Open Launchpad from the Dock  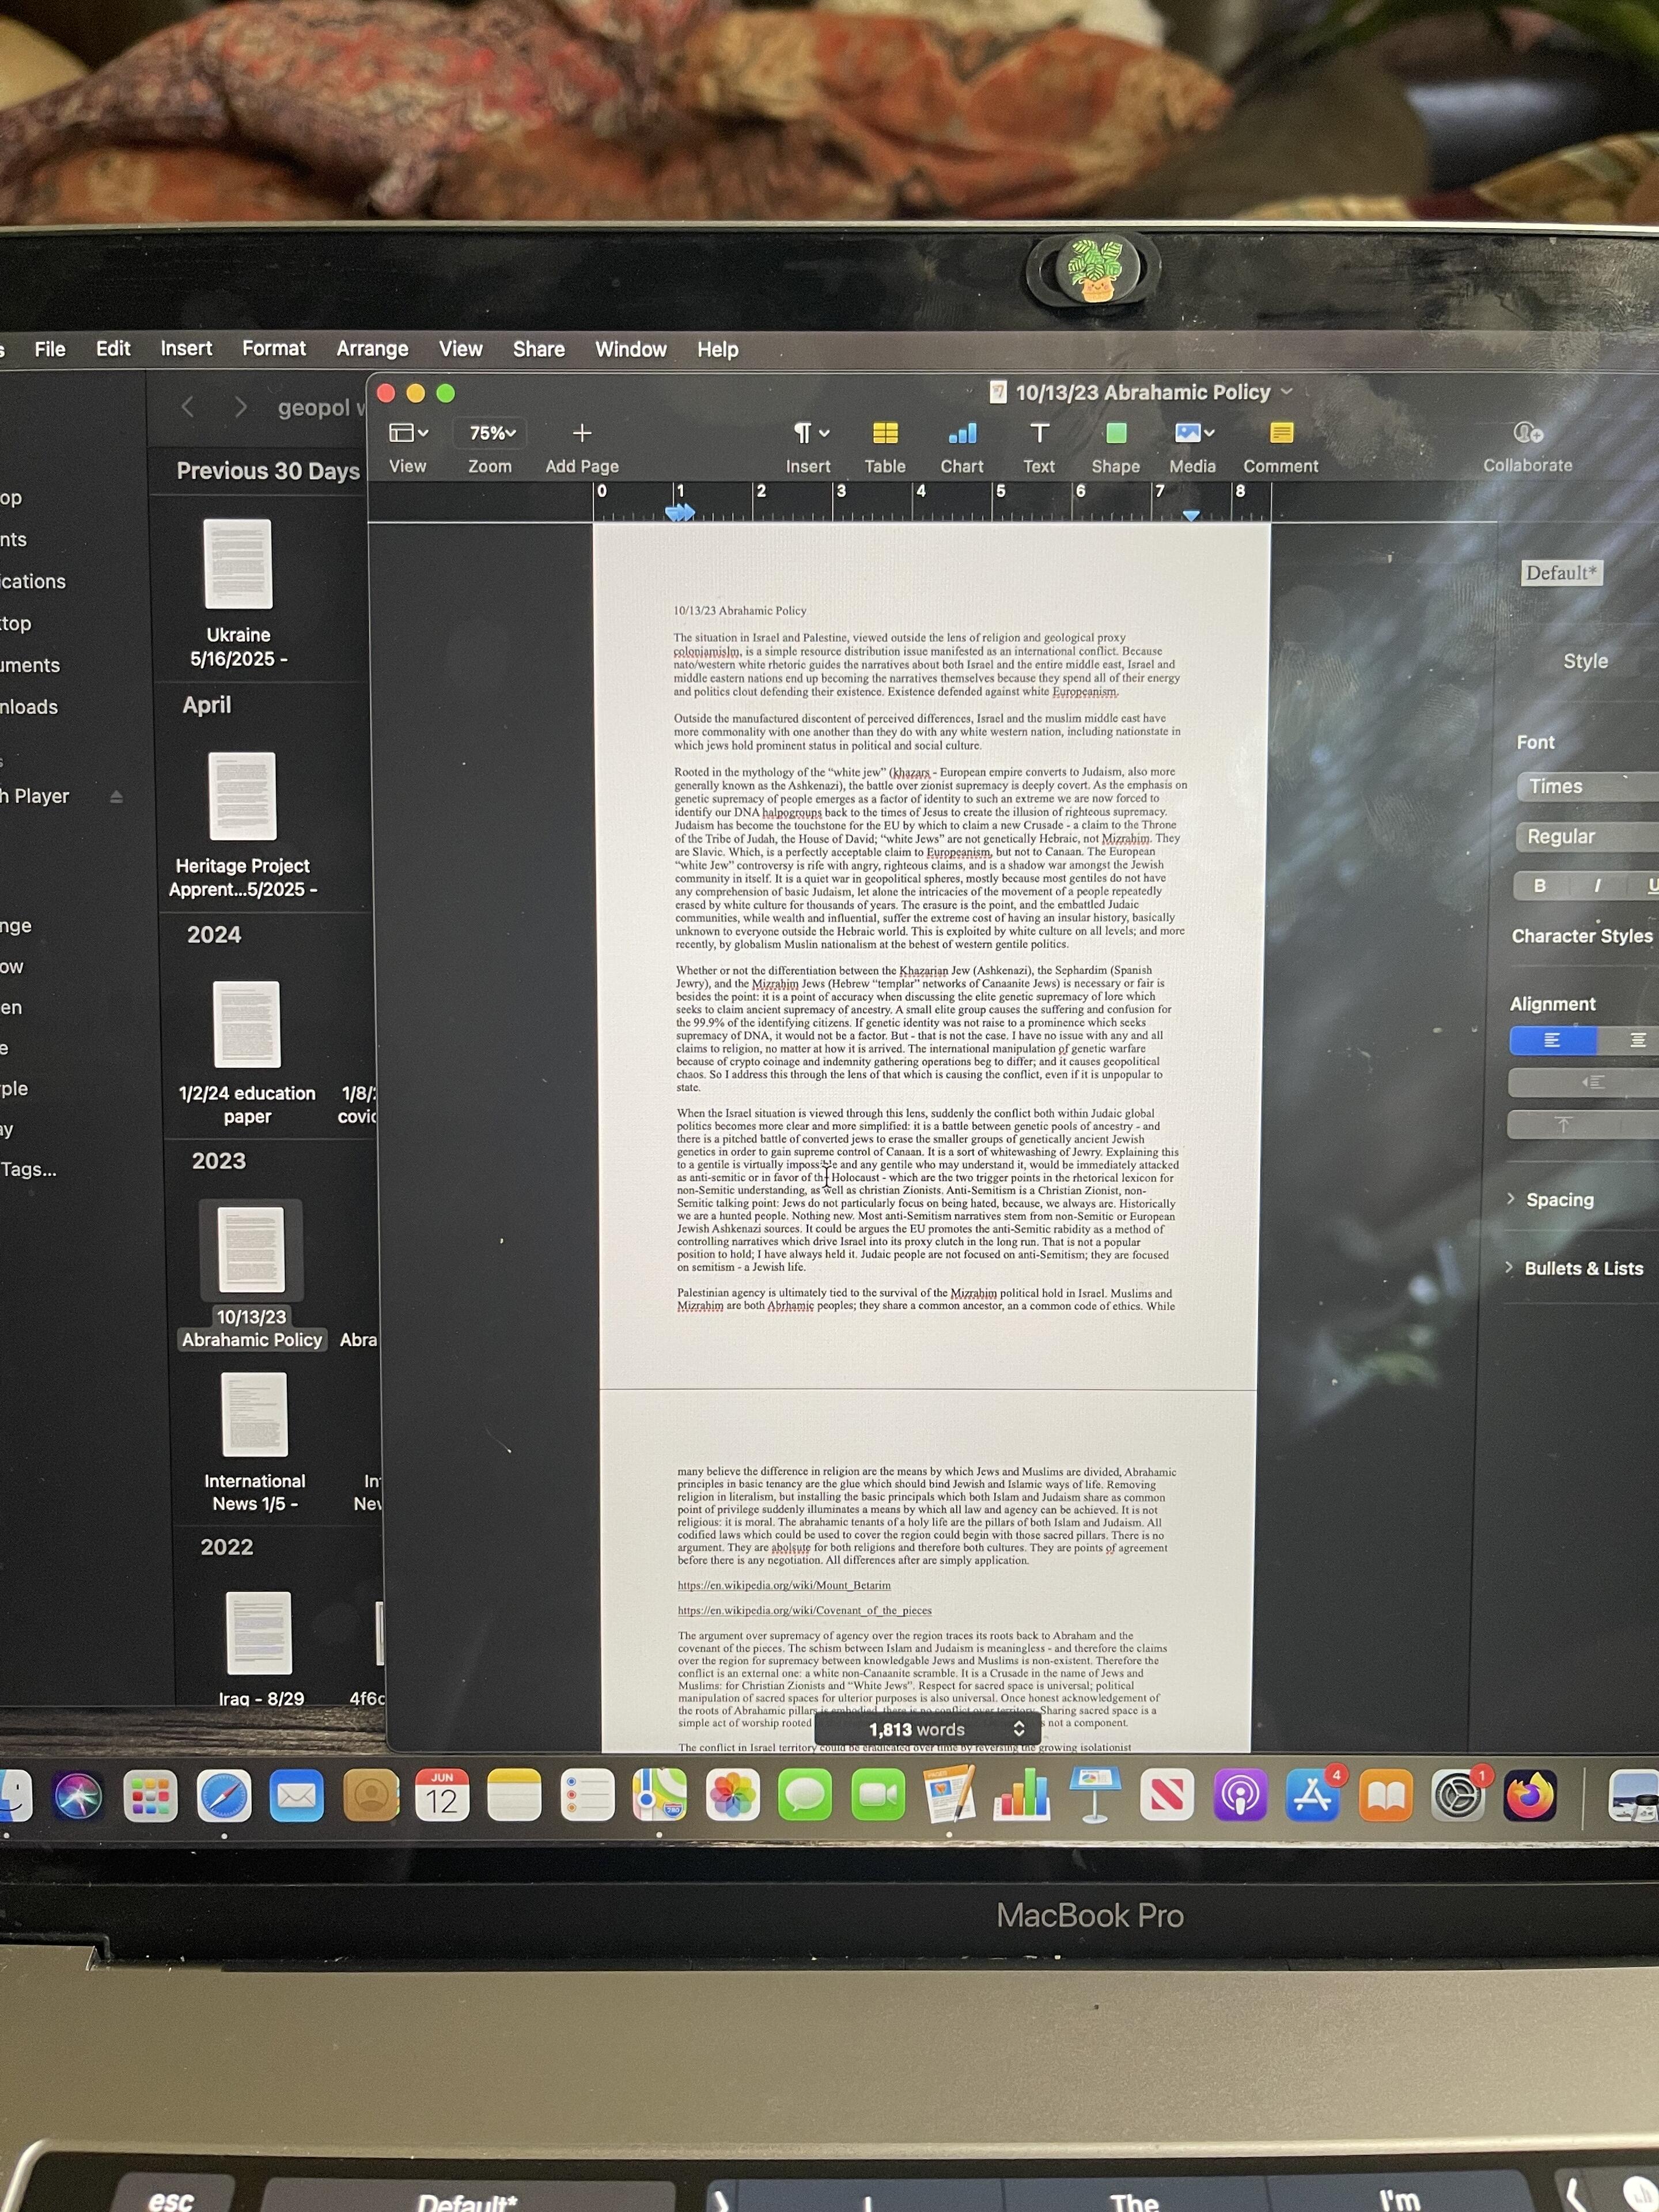(x=151, y=1796)
